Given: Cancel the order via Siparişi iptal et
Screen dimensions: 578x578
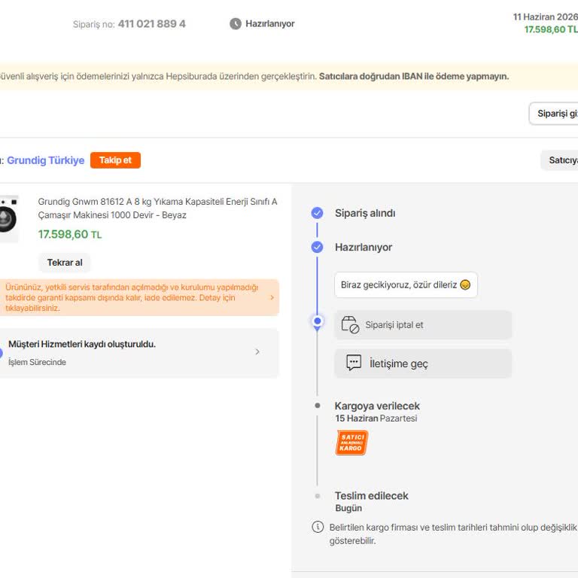Looking at the screenshot, I should point(423,325).
